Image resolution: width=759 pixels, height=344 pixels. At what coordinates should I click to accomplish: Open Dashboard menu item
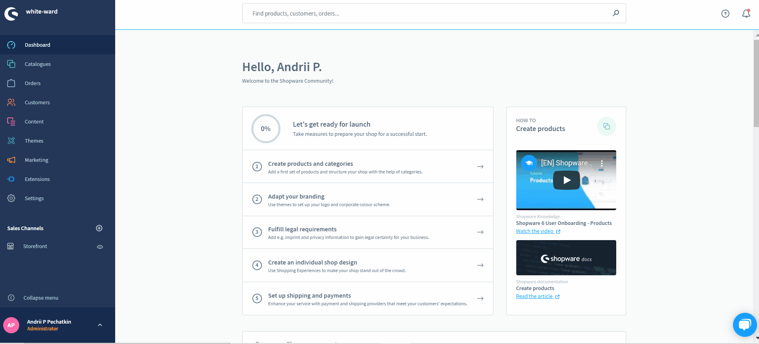click(x=58, y=45)
